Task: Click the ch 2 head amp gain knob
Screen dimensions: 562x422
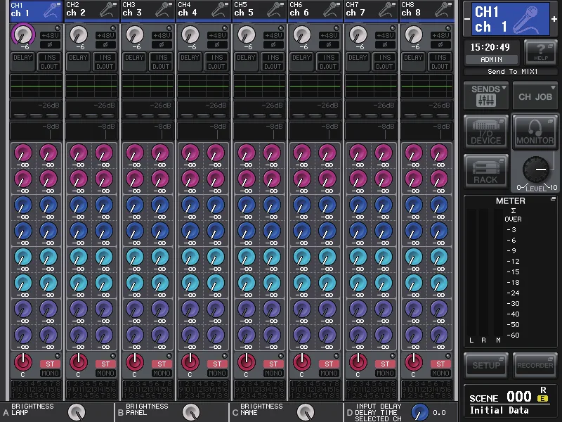Action: point(79,34)
